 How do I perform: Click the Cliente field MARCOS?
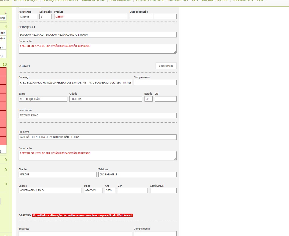tap(57, 175)
